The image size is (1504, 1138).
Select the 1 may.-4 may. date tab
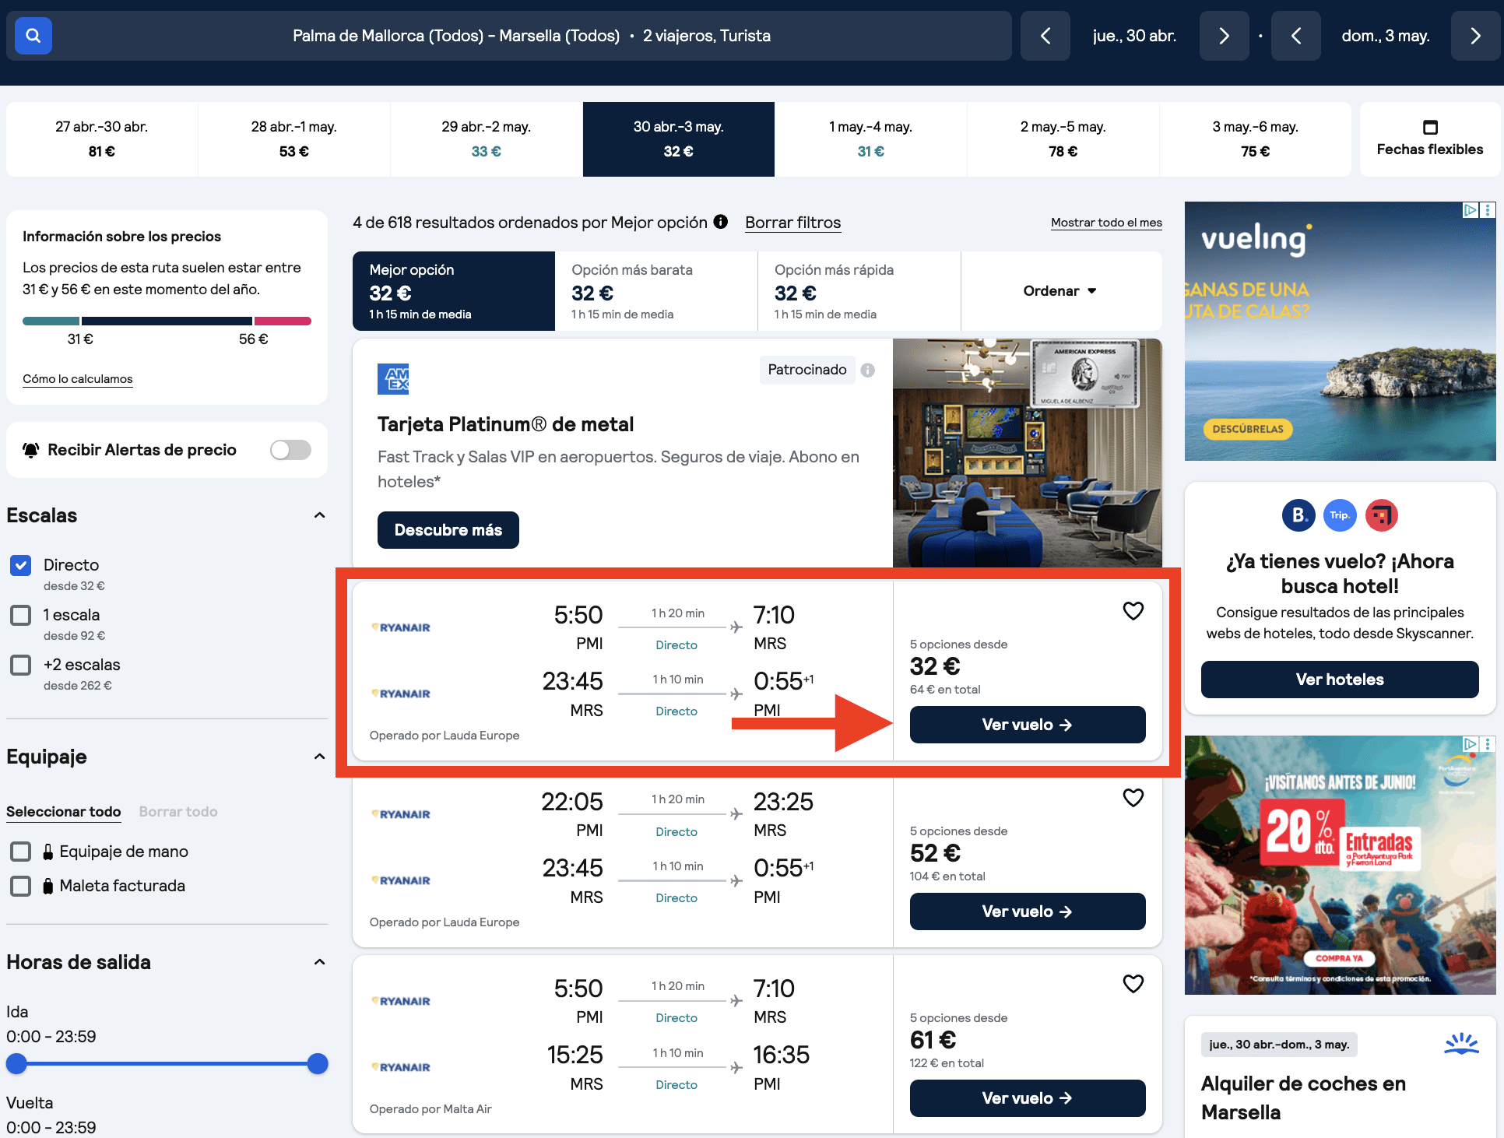(x=870, y=139)
